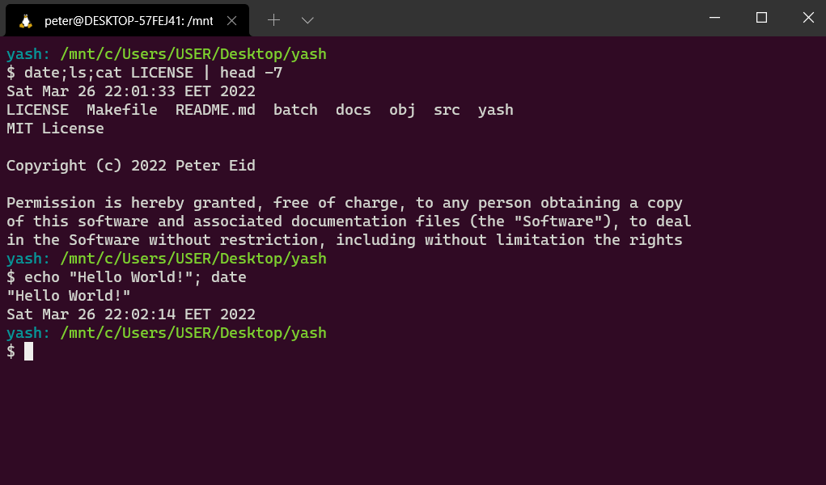Click the block cursor at the last prompt
This screenshot has width=826, height=485.
28,351
